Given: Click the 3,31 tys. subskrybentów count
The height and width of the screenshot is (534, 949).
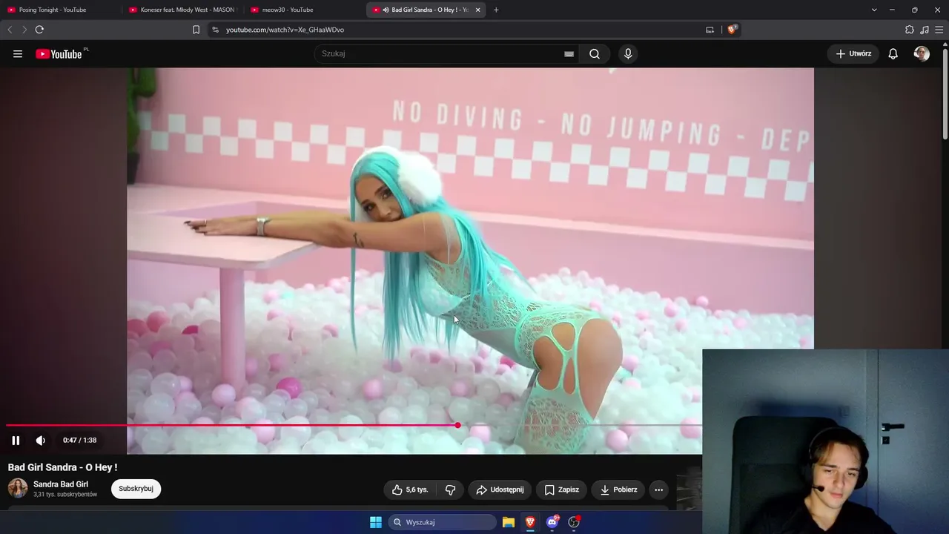Looking at the screenshot, I should (65, 495).
